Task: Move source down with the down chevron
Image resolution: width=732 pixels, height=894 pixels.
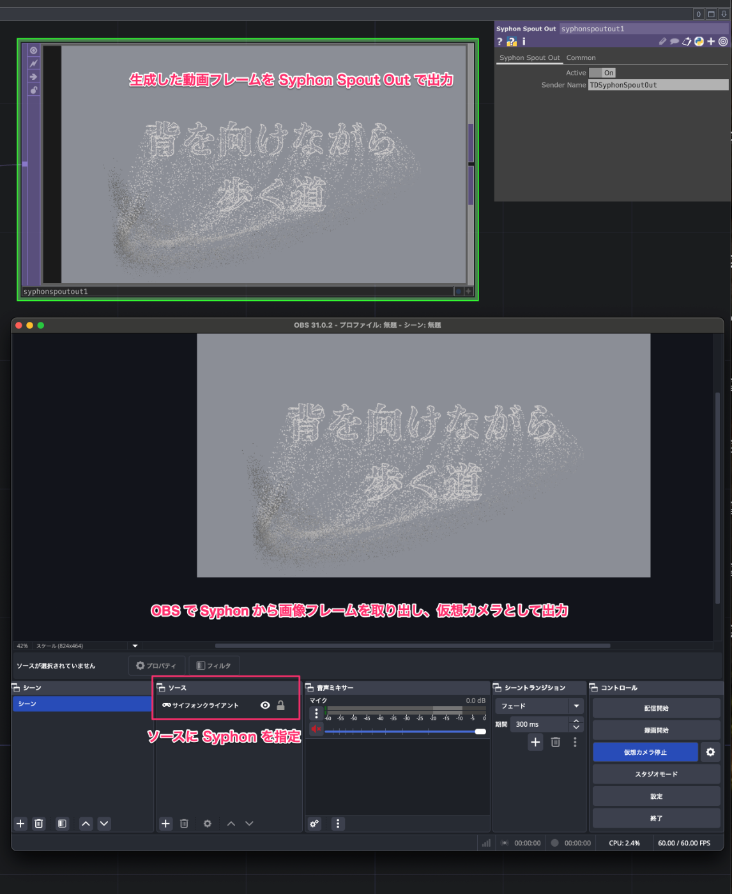Action: click(x=249, y=823)
